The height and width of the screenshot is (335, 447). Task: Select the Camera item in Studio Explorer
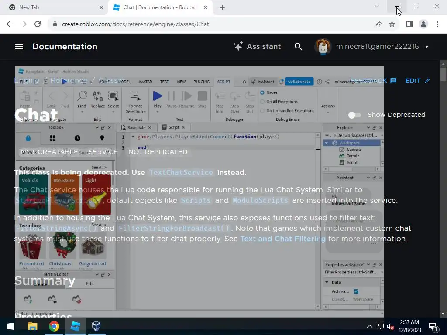354,150
